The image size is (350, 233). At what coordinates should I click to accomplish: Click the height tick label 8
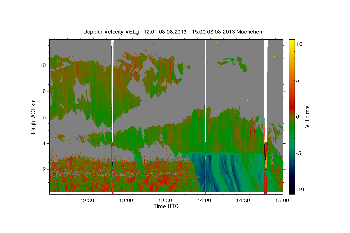tap(44, 91)
